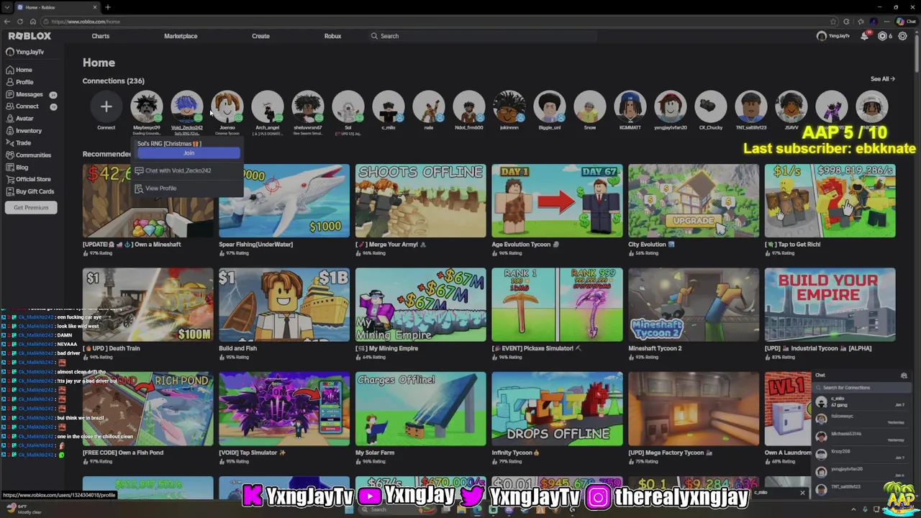Open Profile in the sidebar
The width and height of the screenshot is (921, 518).
click(19, 82)
